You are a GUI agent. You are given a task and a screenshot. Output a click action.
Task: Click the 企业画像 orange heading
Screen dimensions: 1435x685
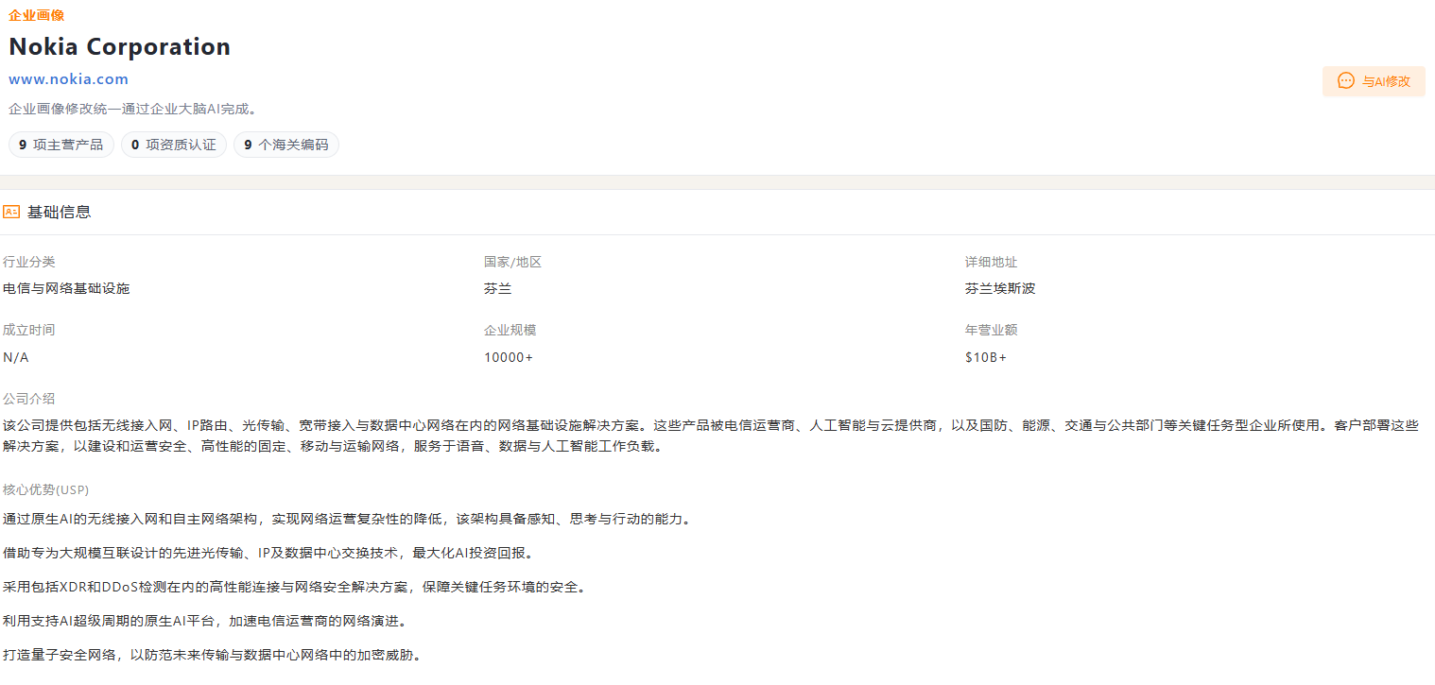[36, 15]
